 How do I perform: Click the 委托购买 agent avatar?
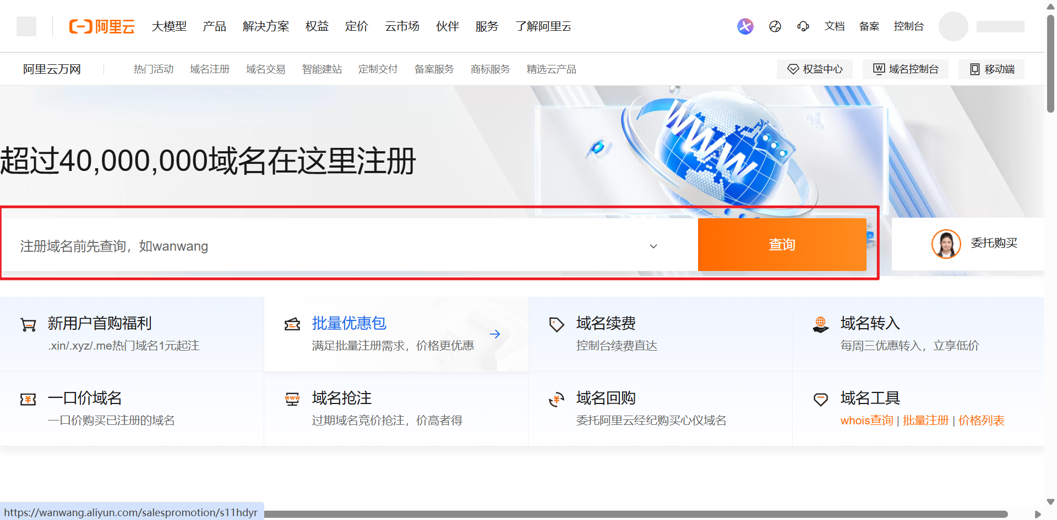946,244
